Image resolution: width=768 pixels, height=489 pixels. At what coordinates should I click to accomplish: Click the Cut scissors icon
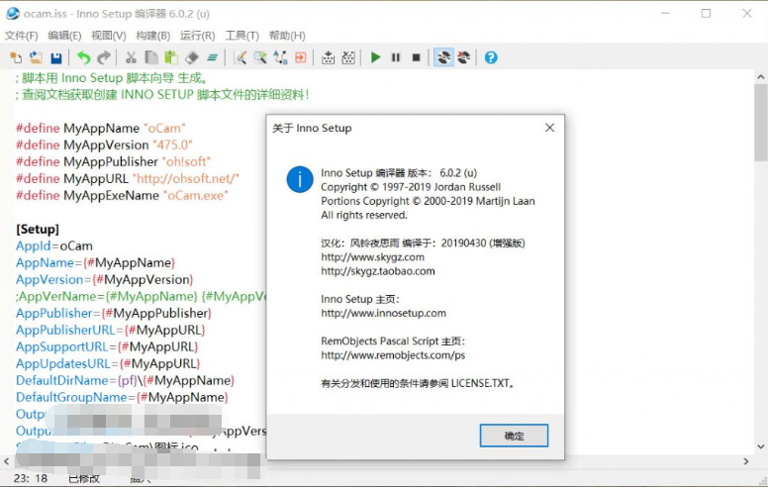(131, 58)
